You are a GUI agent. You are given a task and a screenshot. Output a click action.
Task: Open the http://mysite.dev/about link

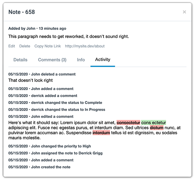pos(85,46)
